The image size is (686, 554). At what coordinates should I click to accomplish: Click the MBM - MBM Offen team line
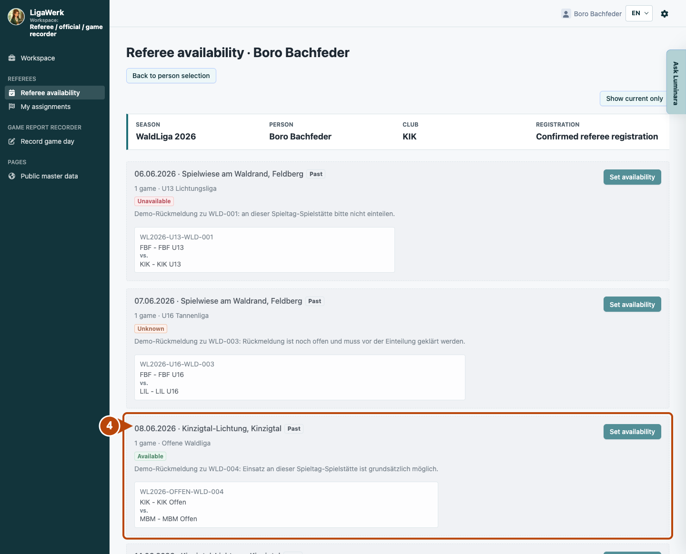(x=168, y=519)
